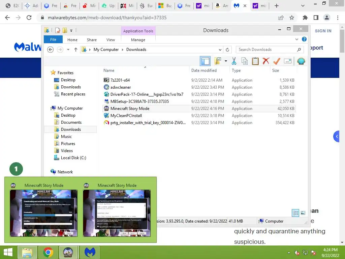Screen dimensions: 345x259
Task: Click Malwarebytes icon on taskbar
Action: [90, 252]
